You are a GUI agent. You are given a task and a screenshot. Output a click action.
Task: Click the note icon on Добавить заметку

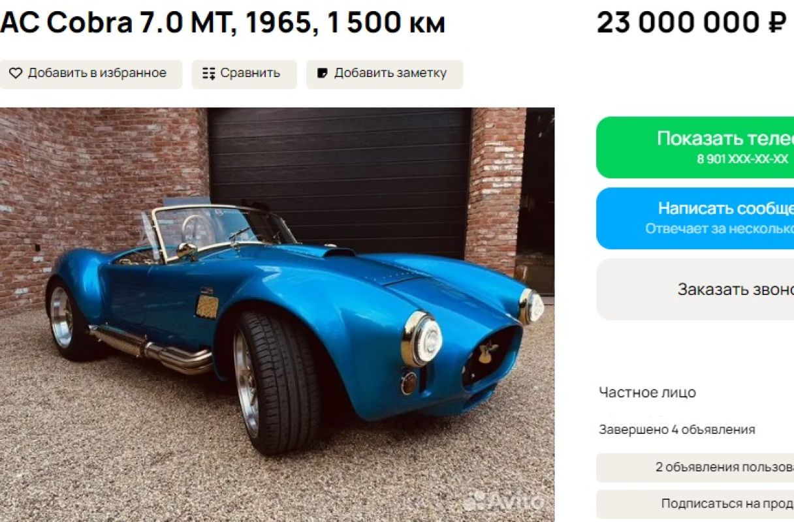tap(323, 73)
